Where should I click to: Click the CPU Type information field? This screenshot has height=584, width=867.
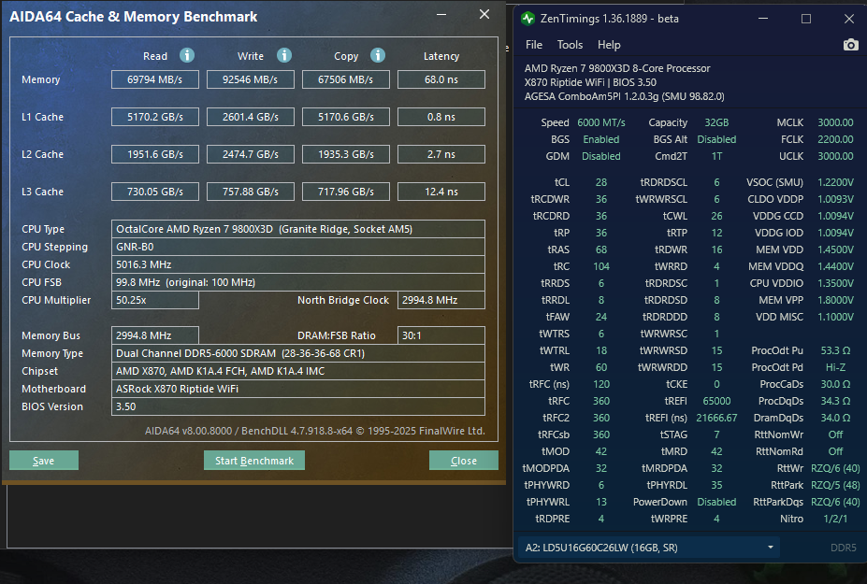pyautogui.click(x=297, y=229)
